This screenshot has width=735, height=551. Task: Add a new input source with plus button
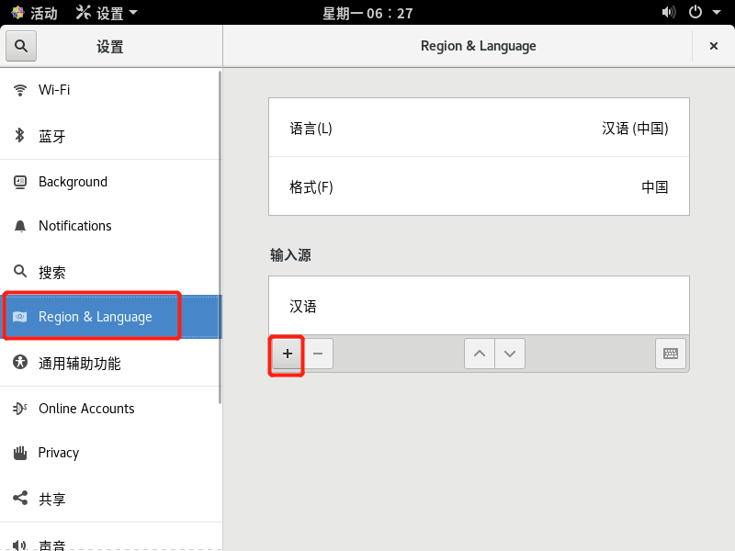(x=286, y=353)
